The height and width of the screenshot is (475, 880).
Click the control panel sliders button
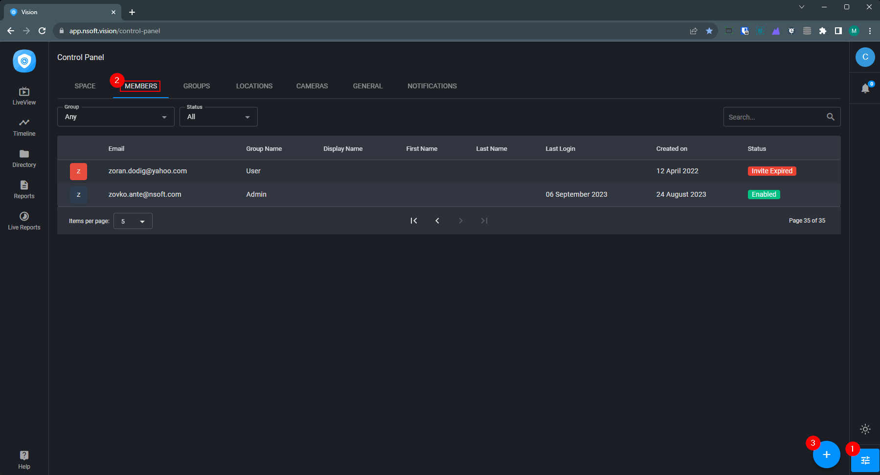coord(865,460)
